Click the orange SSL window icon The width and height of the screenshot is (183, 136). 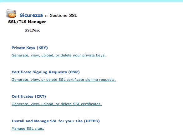tap(11, 14)
